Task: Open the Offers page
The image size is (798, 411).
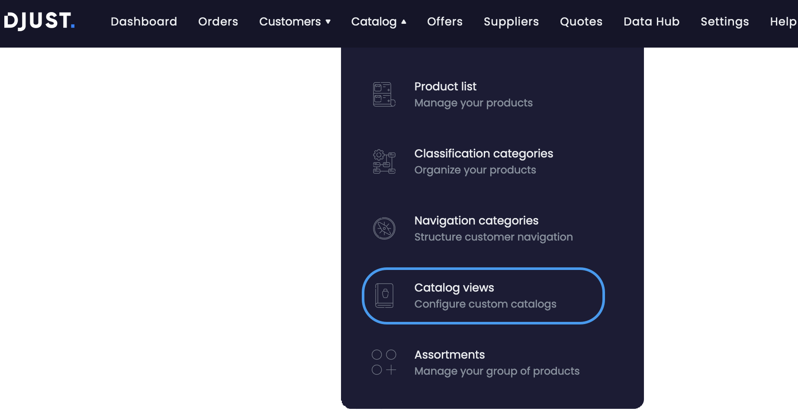Action: click(444, 21)
